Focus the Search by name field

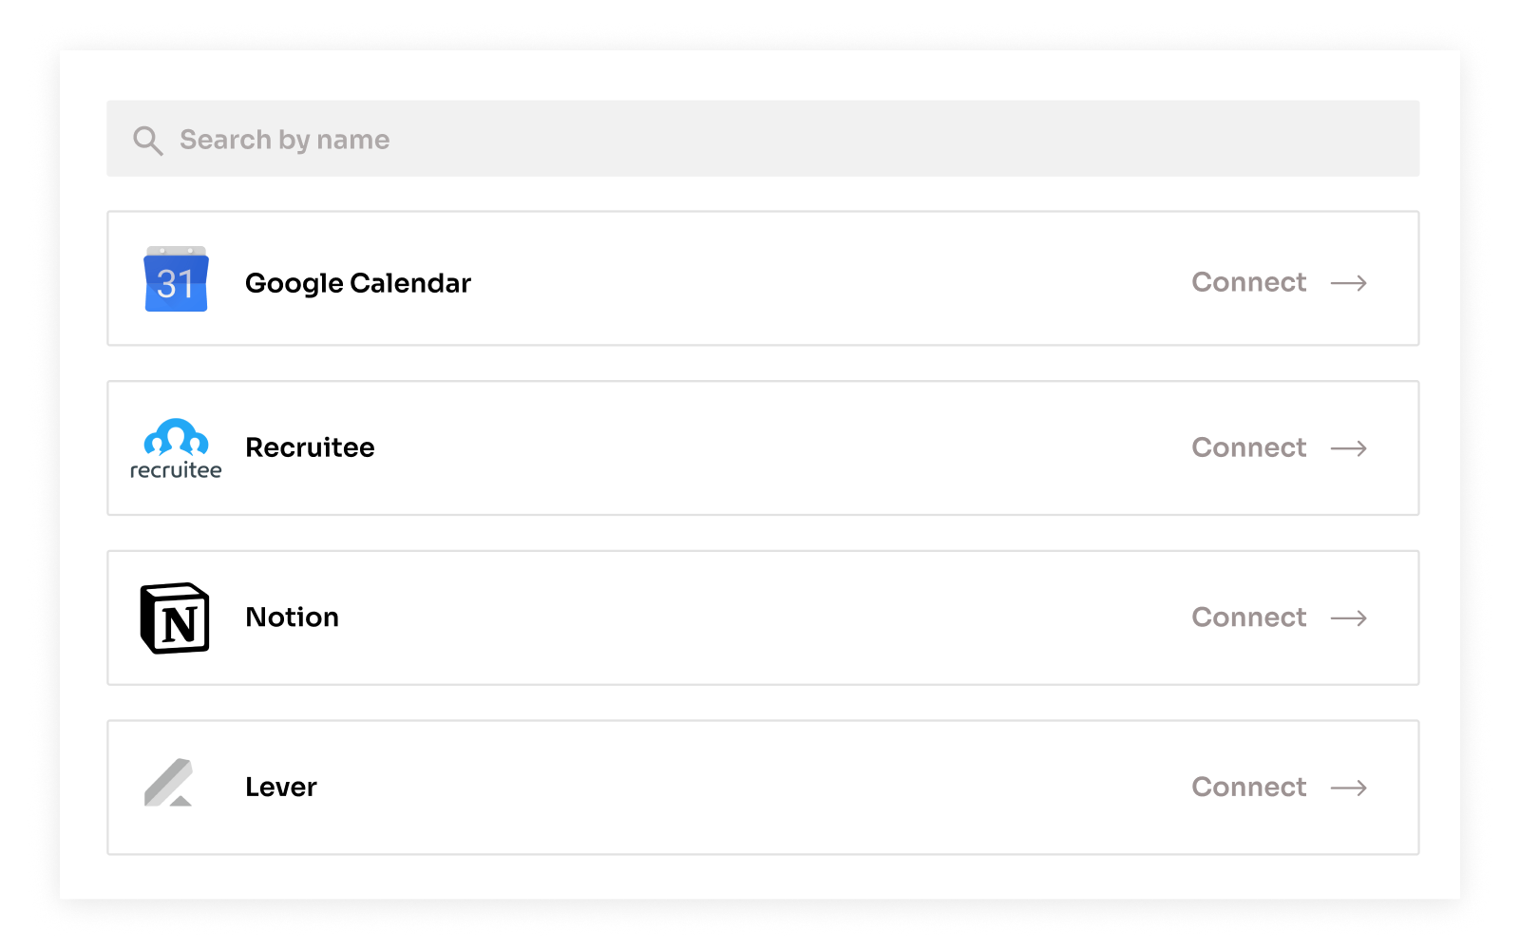763,139
